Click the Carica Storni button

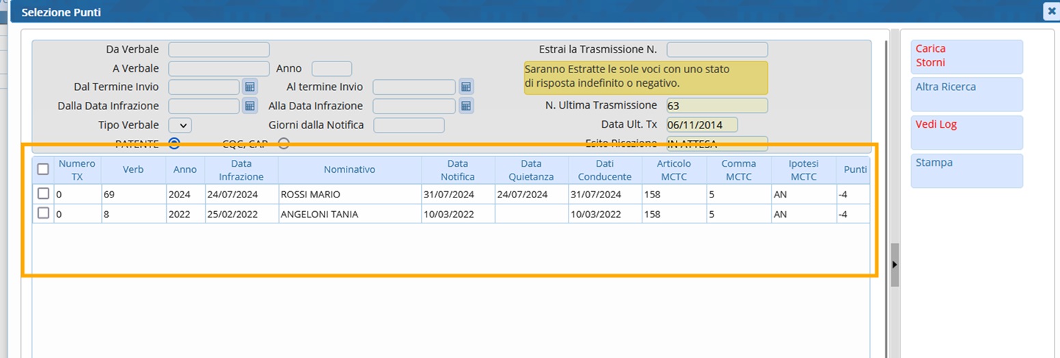click(966, 56)
